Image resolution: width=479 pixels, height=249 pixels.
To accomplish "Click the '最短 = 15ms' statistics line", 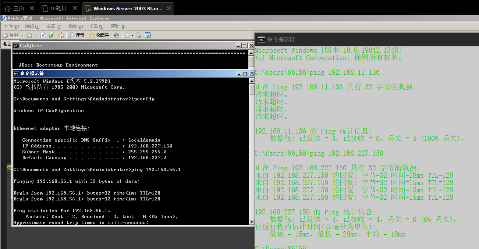I will [337, 234].
